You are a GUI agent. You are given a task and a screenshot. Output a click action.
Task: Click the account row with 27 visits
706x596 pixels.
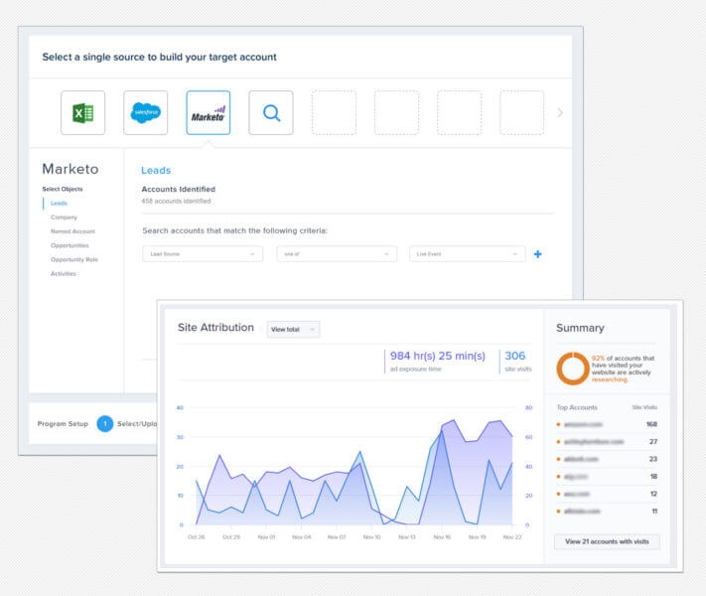607,441
